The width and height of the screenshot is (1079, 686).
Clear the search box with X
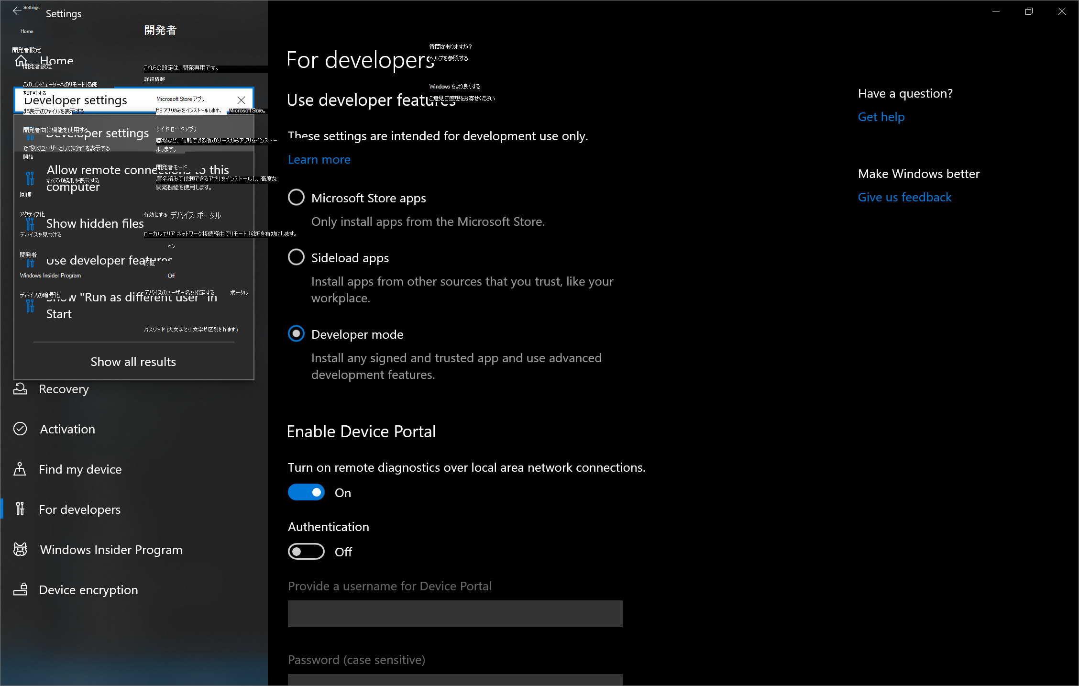(x=241, y=100)
